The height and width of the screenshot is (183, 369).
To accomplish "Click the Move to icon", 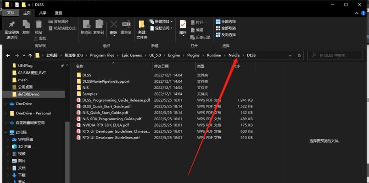I will point(86,24).
